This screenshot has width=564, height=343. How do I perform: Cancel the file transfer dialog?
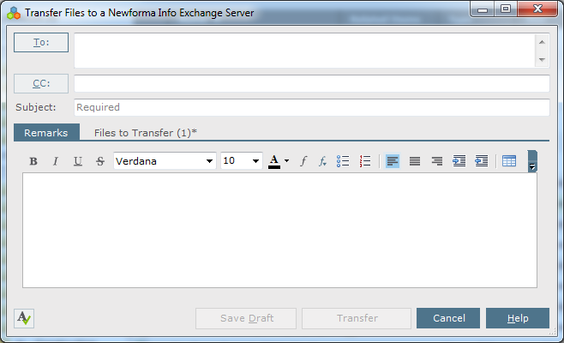[x=448, y=318]
